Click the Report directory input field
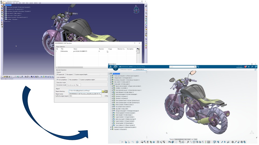This screenshot has height=145, width=259. [x=85, y=91]
